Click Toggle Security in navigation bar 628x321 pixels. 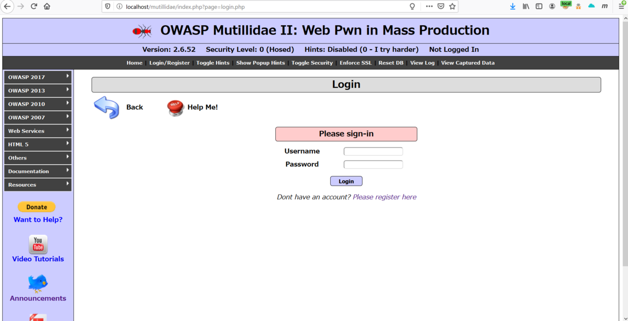(x=312, y=63)
